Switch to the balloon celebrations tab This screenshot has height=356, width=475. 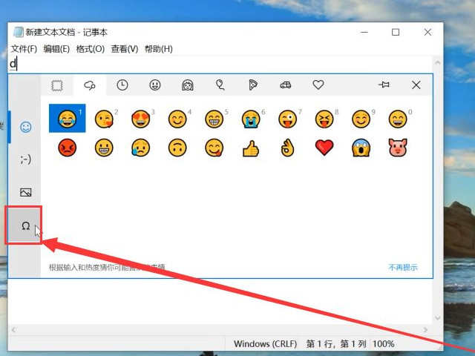point(220,85)
